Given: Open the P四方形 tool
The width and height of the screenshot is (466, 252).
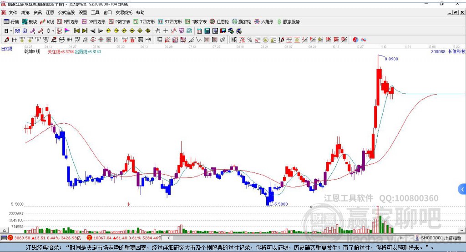Looking at the screenshot, I should 68,22.
